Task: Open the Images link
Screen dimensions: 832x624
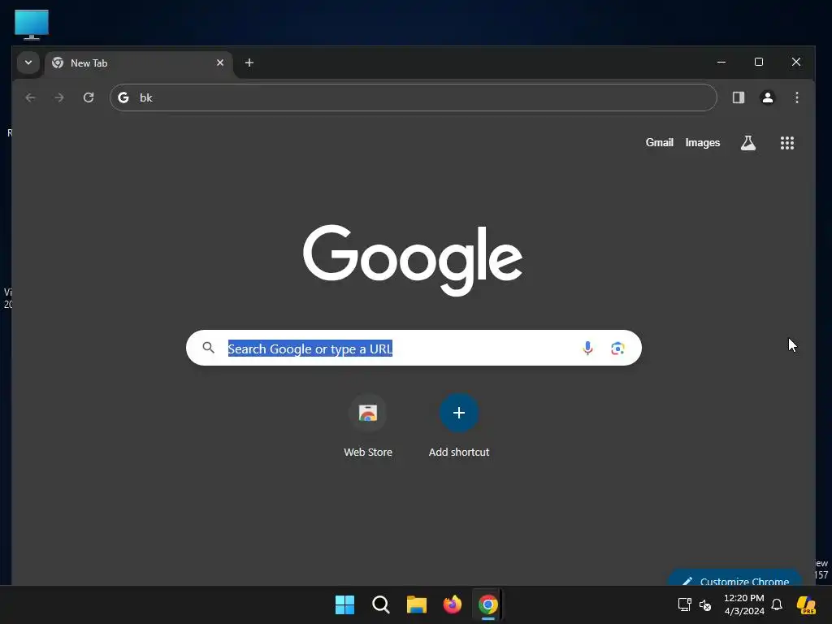Action: click(702, 143)
